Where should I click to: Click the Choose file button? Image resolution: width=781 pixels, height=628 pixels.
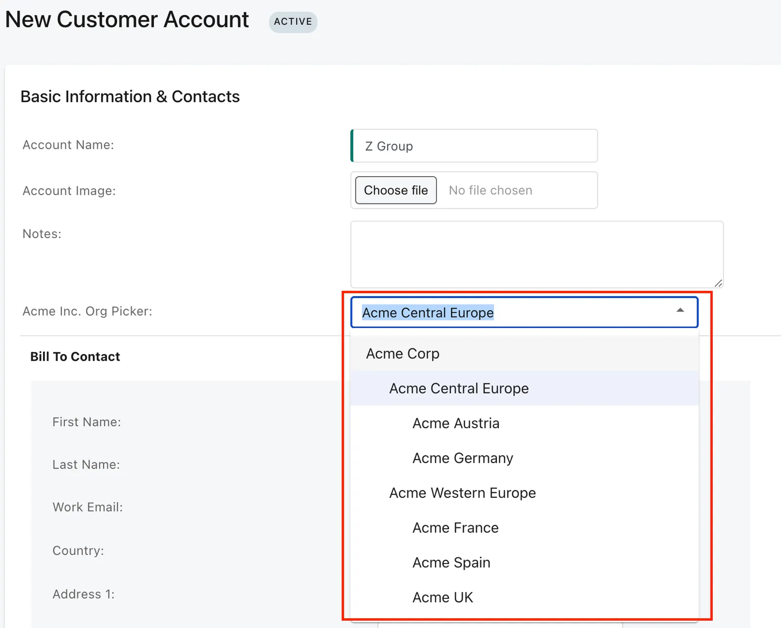tap(396, 190)
